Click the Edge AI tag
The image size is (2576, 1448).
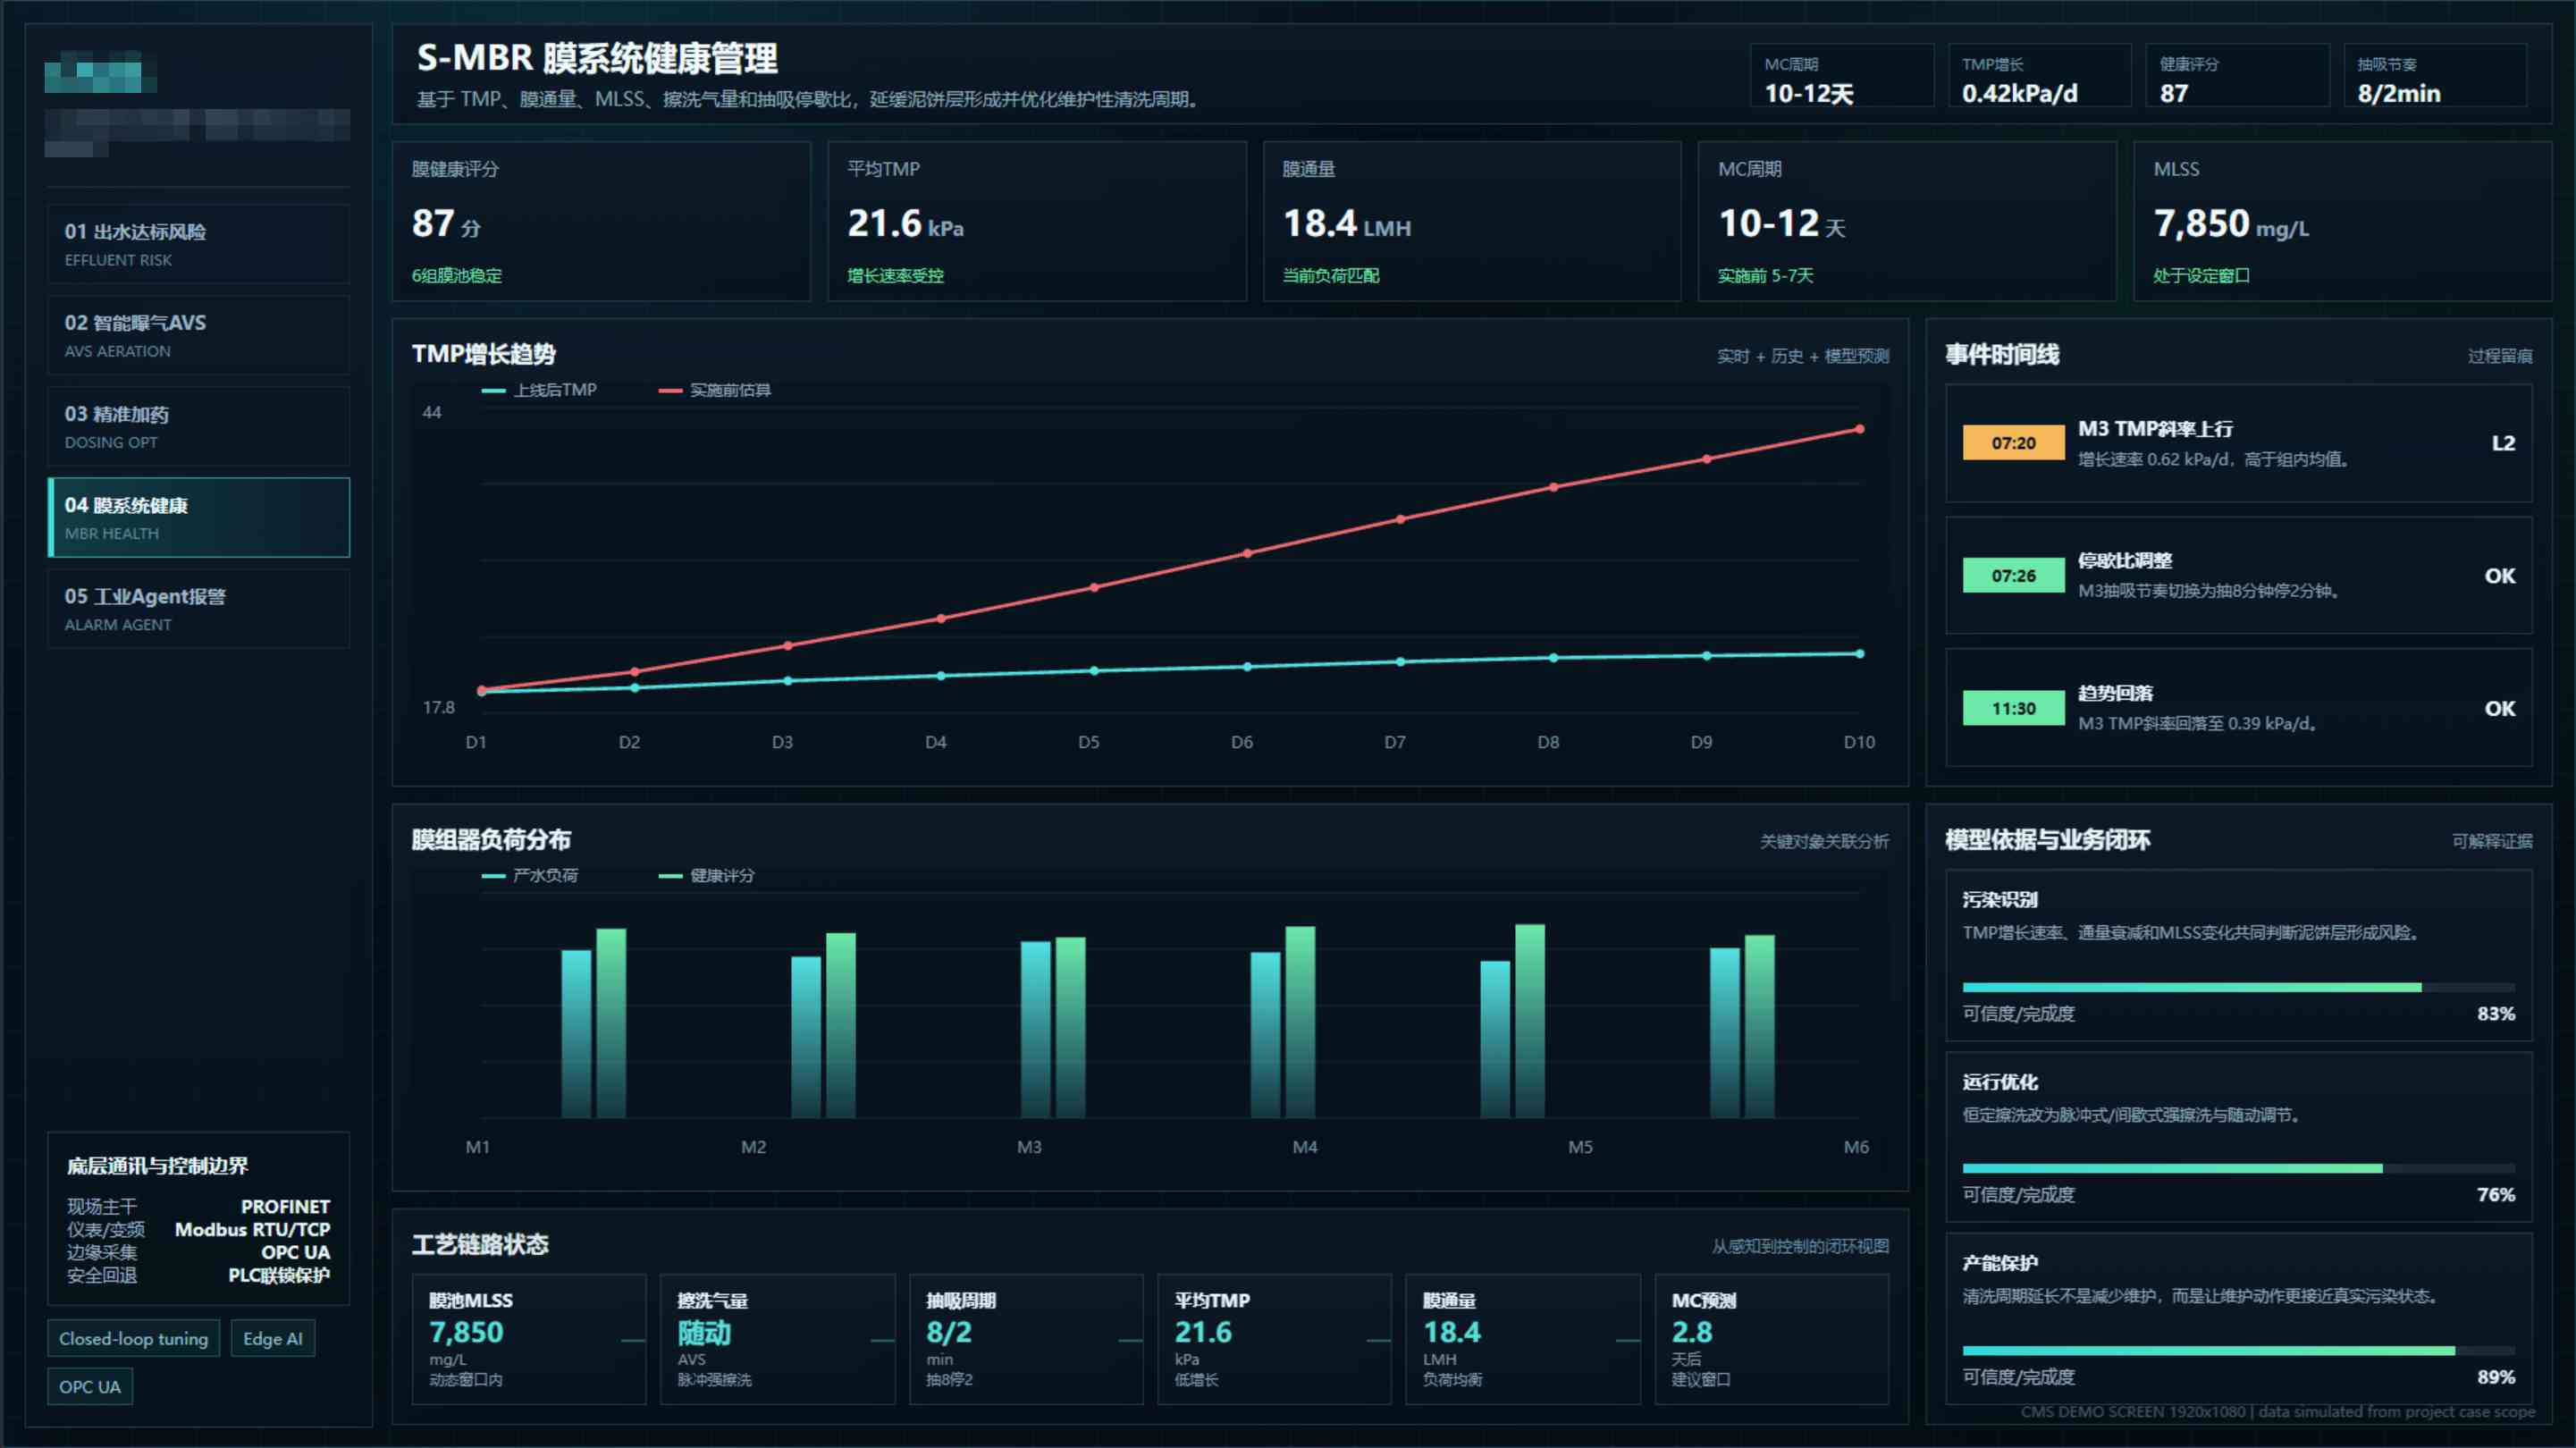pyautogui.click(x=273, y=1338)
